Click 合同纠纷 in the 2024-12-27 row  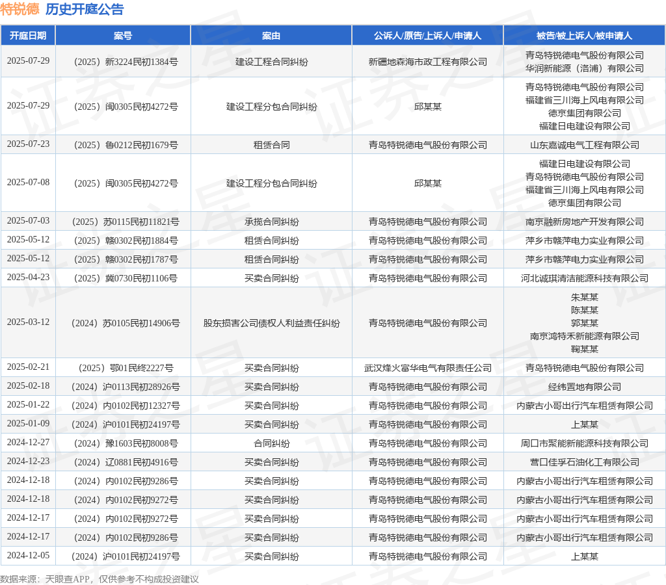click(271, 443)
